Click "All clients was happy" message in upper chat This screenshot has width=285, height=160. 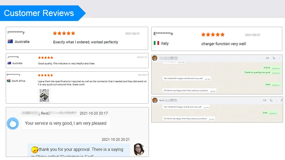pos(189,91)
